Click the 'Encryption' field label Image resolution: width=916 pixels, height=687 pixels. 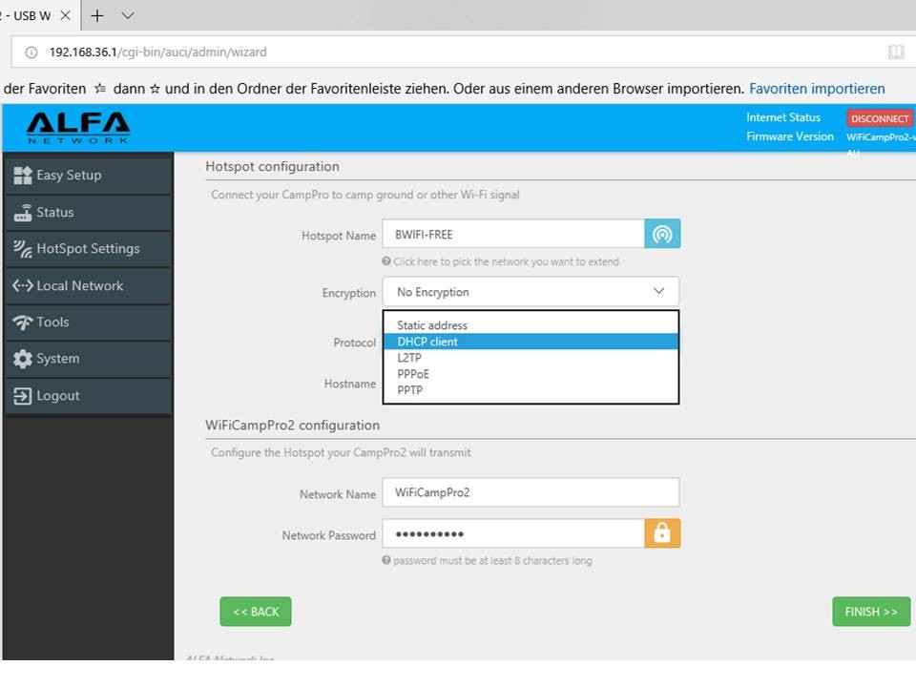(349, 293)
